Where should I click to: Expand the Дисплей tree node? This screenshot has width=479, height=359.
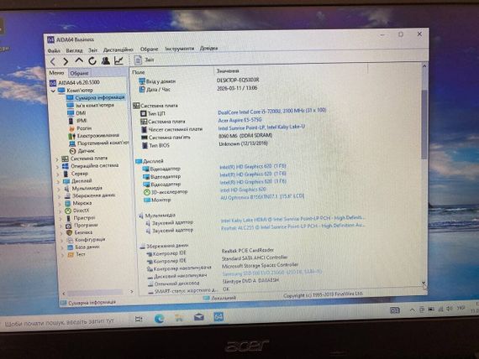(58, 181)
